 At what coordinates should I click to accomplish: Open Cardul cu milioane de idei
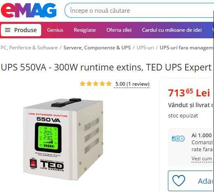[x=172, y=30]
